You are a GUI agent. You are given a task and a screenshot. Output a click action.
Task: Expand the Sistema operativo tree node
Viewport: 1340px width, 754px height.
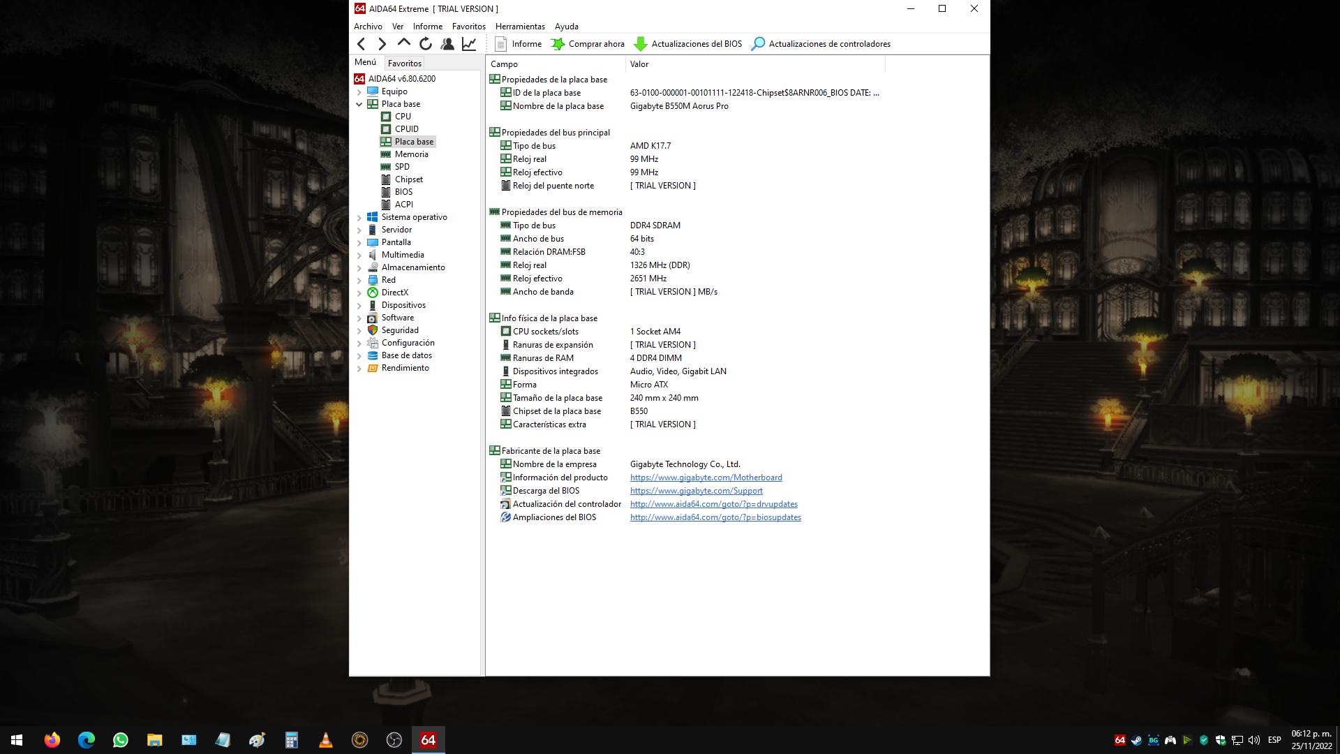point(359,217)
